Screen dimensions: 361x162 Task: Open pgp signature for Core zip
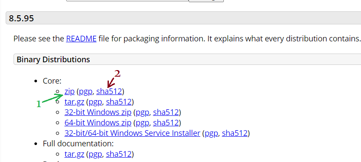(86, 92)
